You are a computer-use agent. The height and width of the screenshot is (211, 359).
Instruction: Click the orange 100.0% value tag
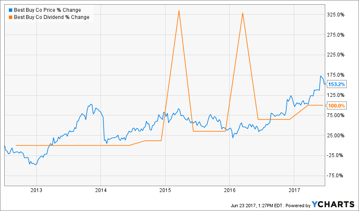click(x=336, y=106)
